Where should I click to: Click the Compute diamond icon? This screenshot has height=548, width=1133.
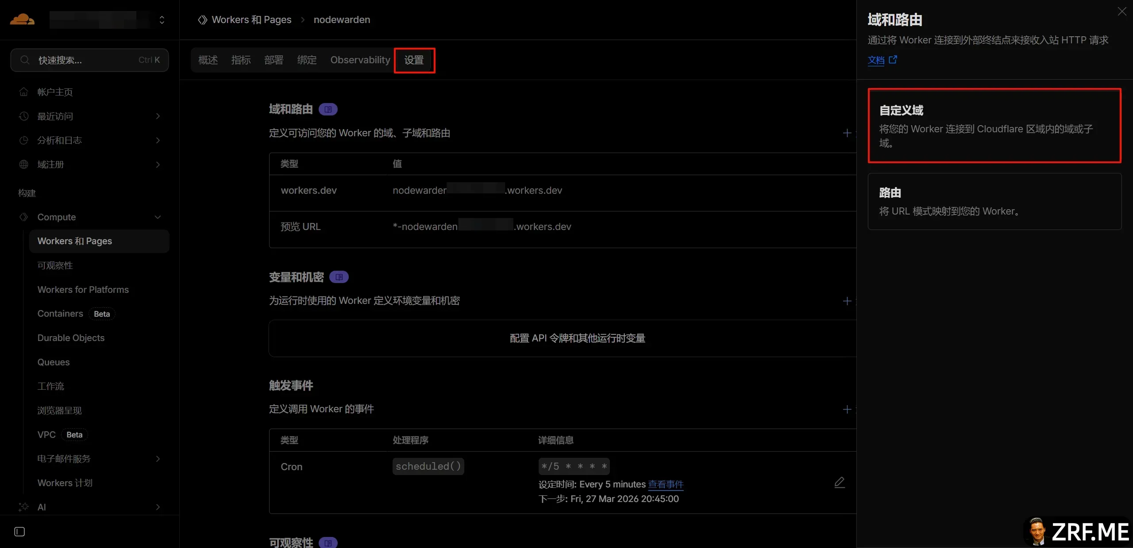pyautogui.click(x=24, y=217)
